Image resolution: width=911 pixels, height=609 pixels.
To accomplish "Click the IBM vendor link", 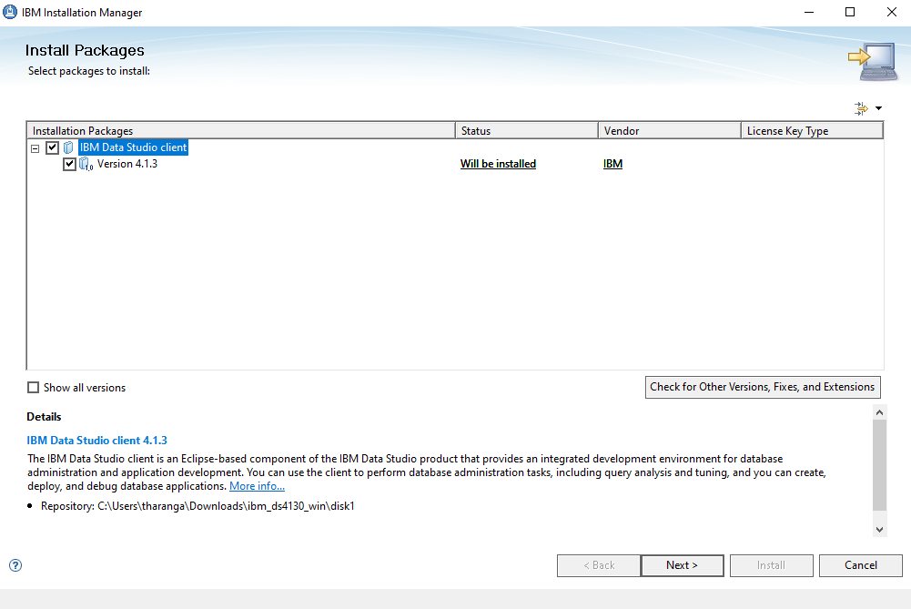I will (613, 164).
